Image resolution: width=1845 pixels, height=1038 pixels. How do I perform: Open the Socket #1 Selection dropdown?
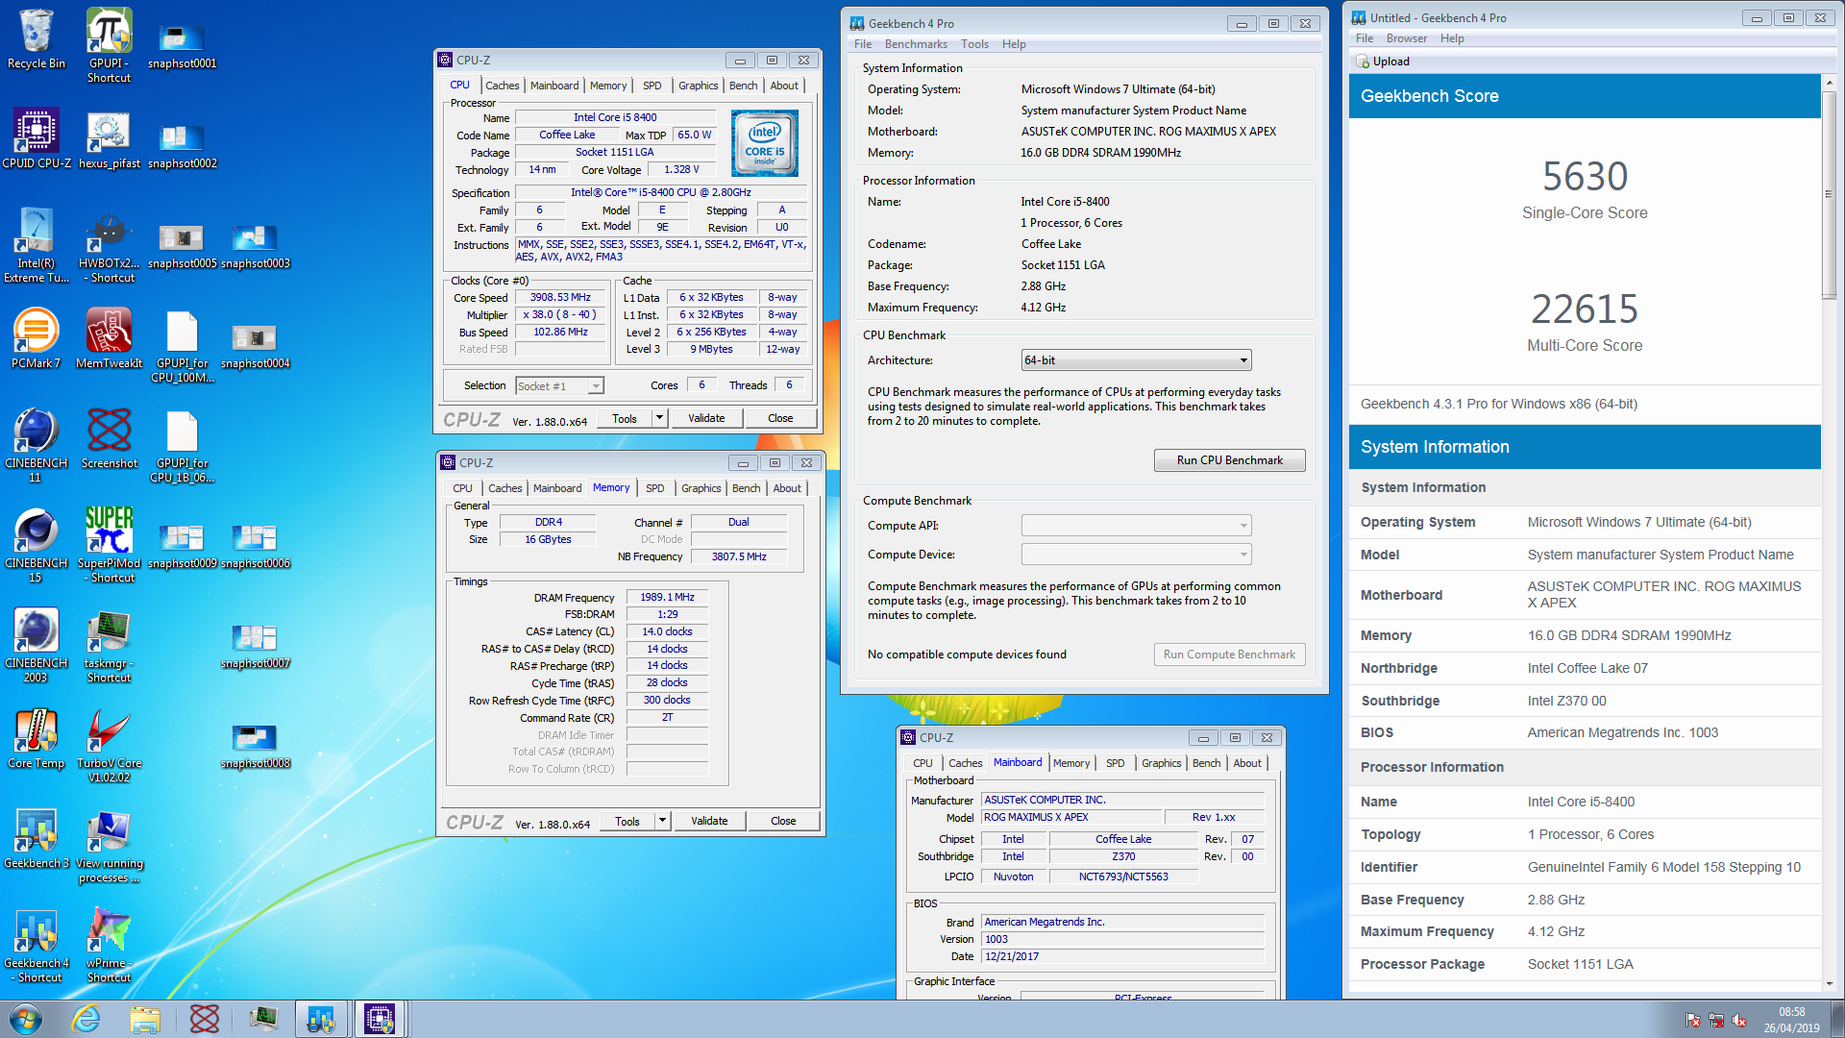coord(559,385)
